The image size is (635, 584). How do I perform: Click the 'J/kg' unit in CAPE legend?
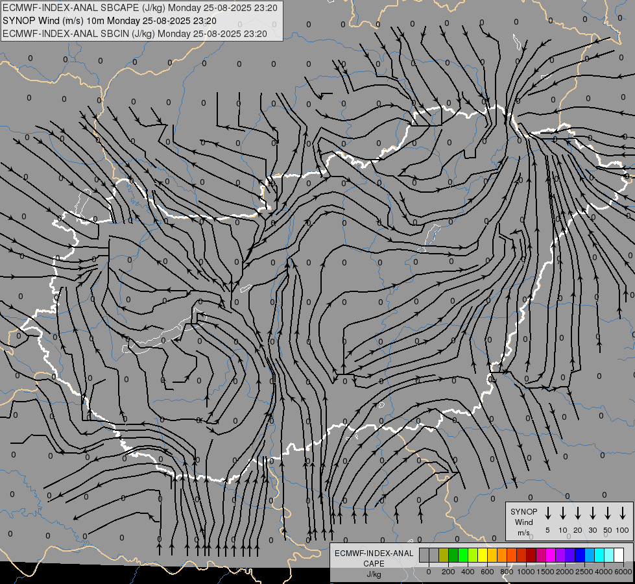374,574
